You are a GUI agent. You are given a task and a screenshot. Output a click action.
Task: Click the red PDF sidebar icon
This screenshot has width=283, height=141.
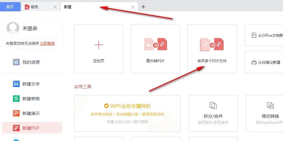(16, 128)
